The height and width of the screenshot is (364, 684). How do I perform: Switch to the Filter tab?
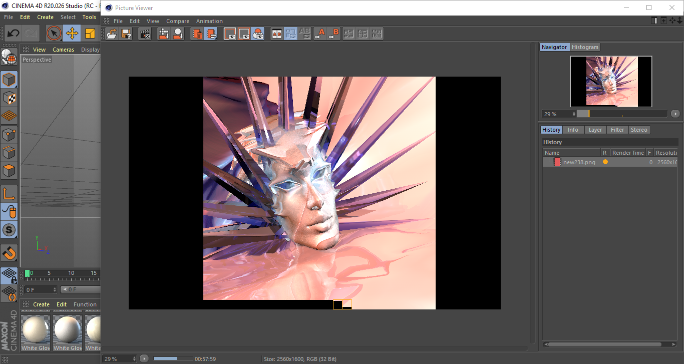[617, 130]
